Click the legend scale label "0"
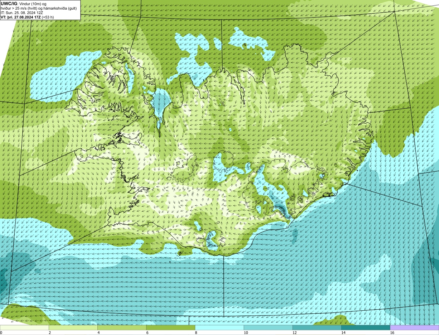The width and height of the screenshot is (439, 335). click(x=1, y=333)
